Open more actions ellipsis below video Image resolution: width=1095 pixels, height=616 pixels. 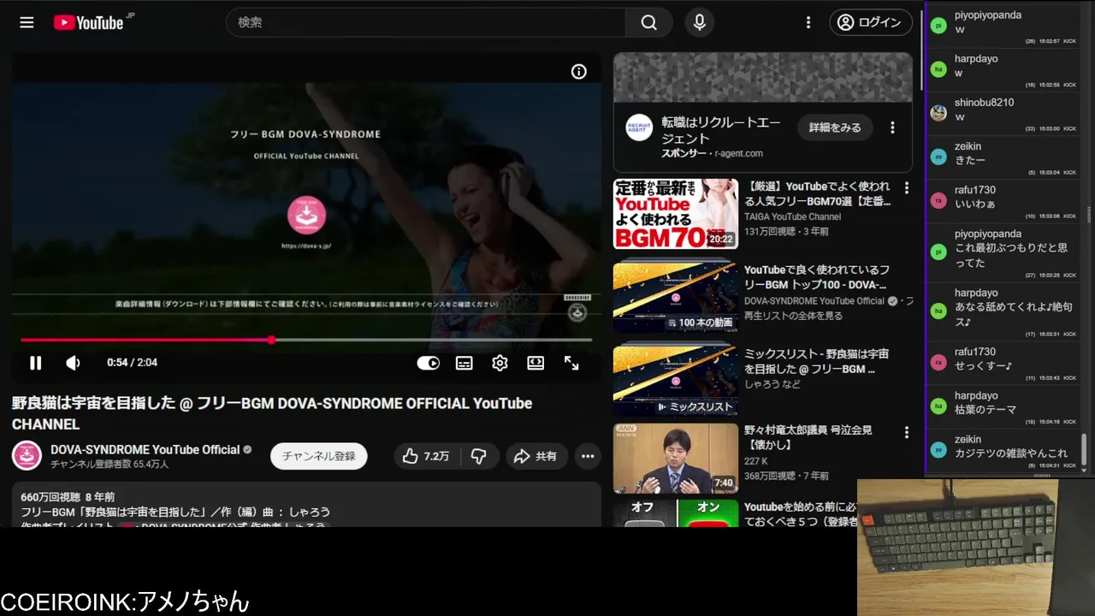pyautogui.click(x=588, y=456)
